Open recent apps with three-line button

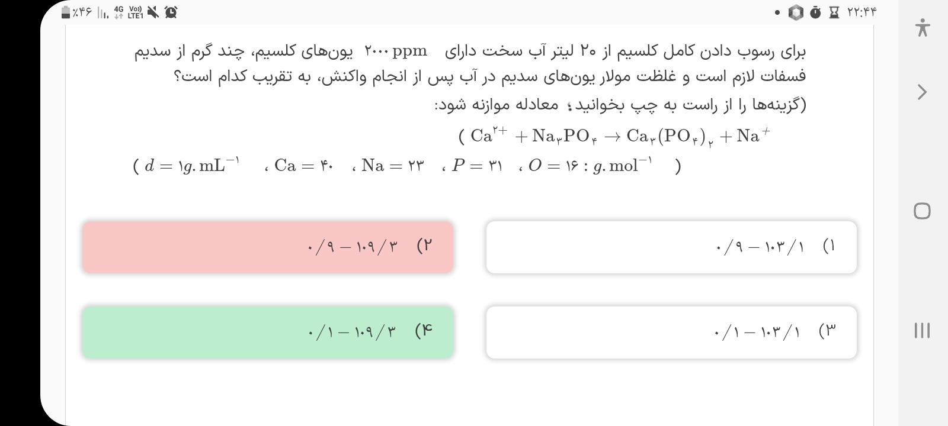922,330
